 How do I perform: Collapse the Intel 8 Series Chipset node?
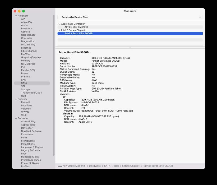[x=59, y=30]
